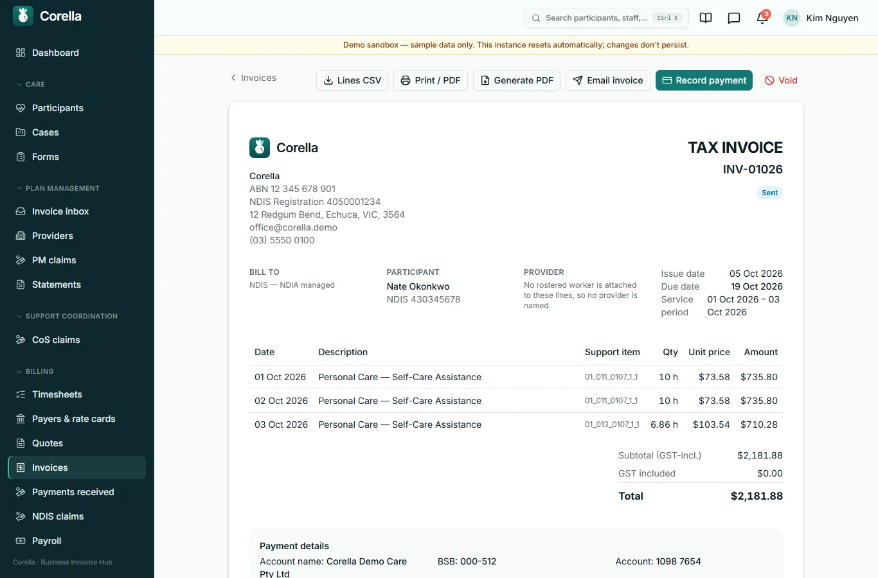Open the chat messages icon
878x578 pixels.
[x=734, y=18]
